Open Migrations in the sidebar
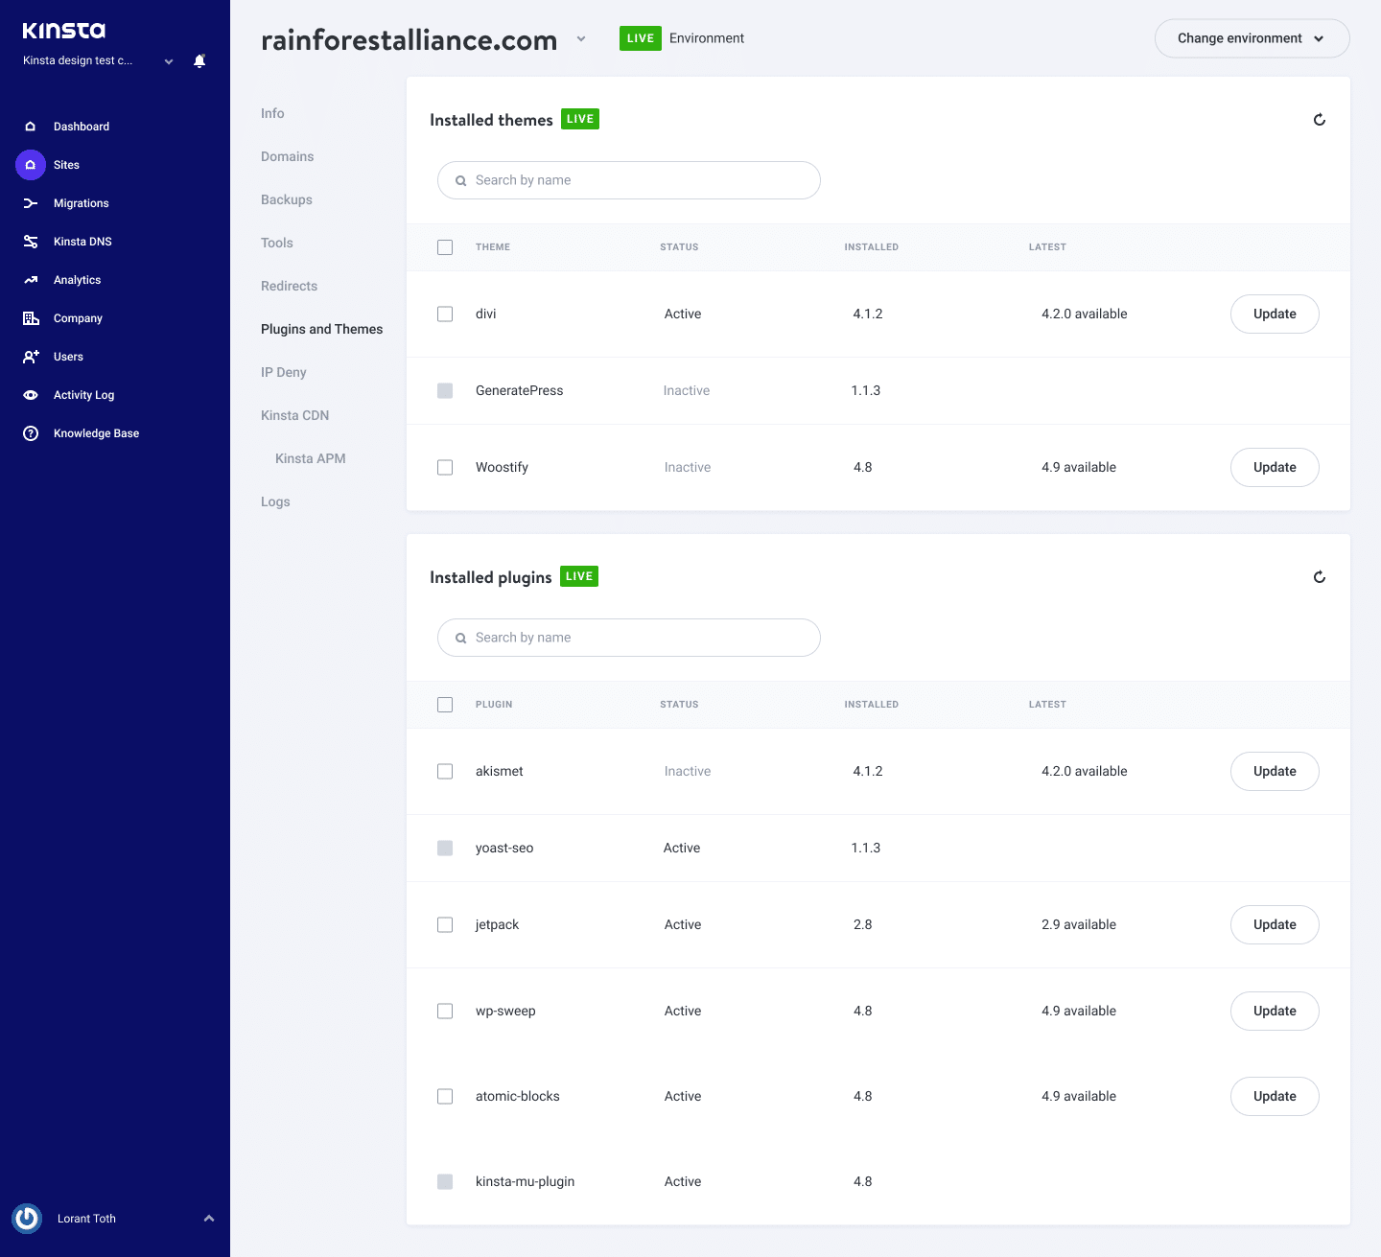This screenshot has height=1257, width=1381. [x=82, y=203]
